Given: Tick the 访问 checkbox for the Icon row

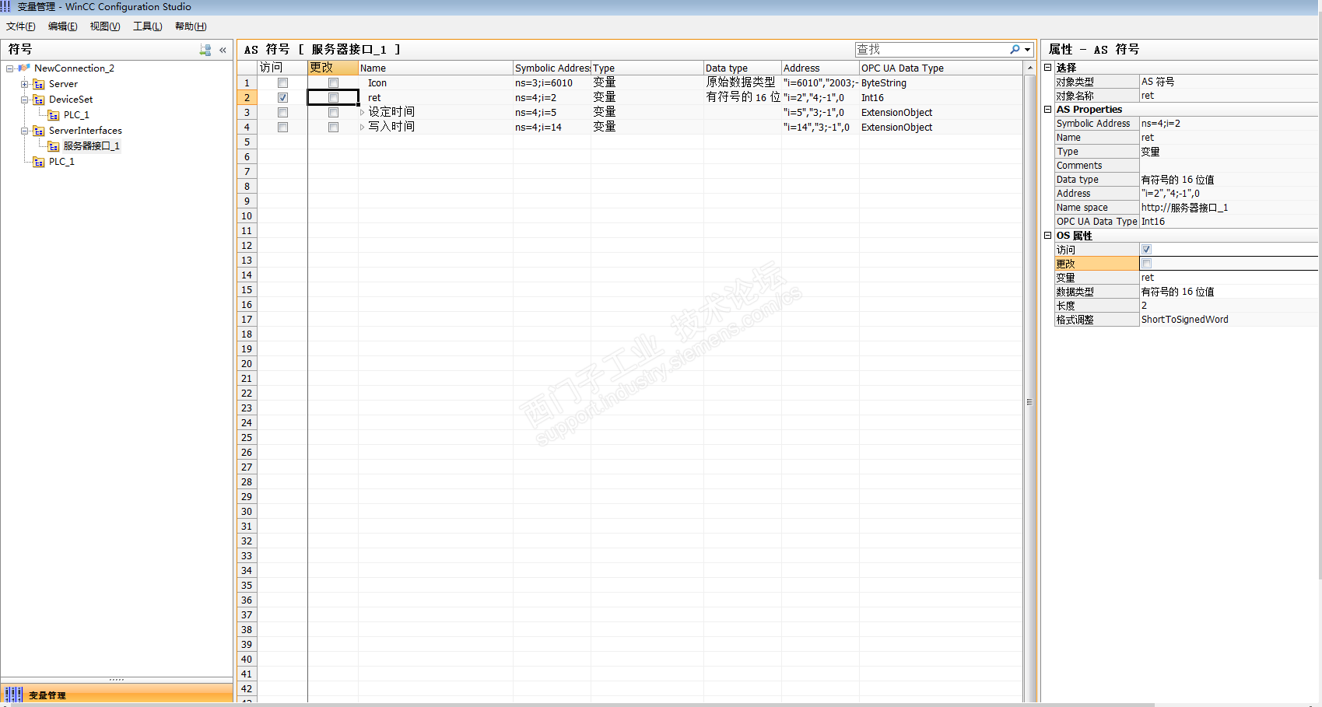Looking at the screenshot, I should [282, 83].
